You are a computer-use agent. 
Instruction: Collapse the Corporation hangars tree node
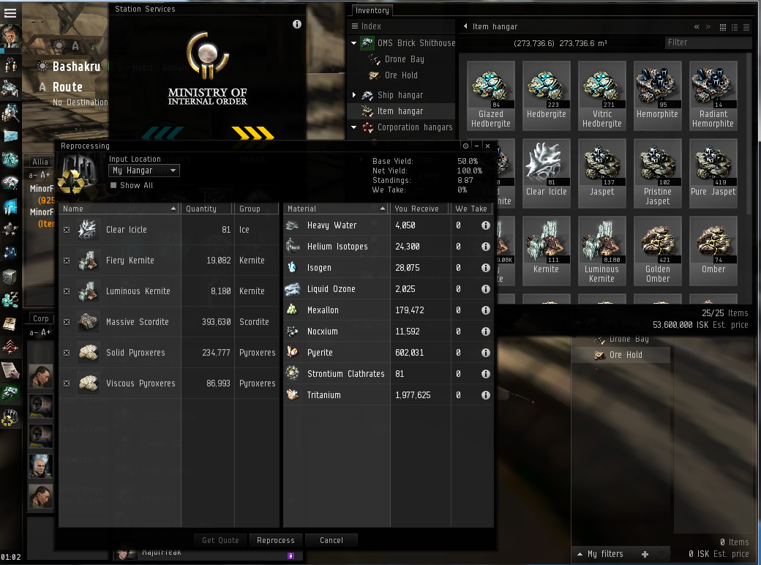pyautogui.click(x=354, y=127)
